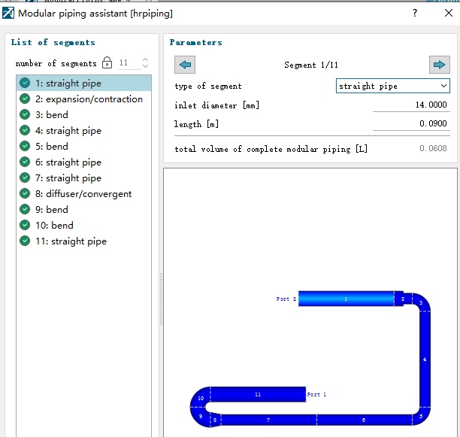Click pipe segment 1 in the diagram
This screenshot has width=460, height=437.
pos(346,299)
